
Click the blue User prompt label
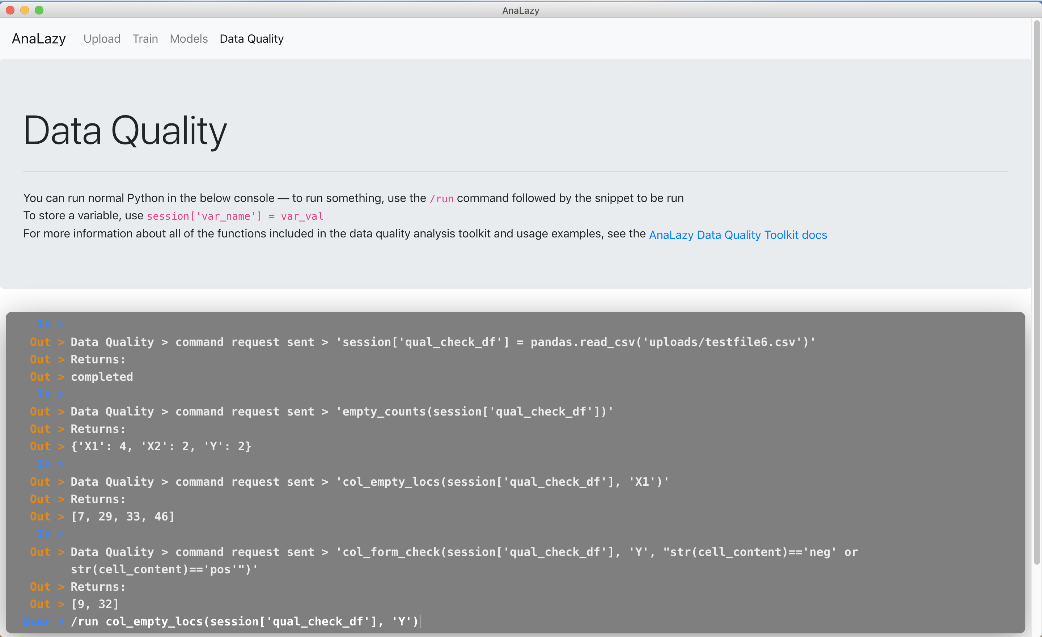(37, 621)
